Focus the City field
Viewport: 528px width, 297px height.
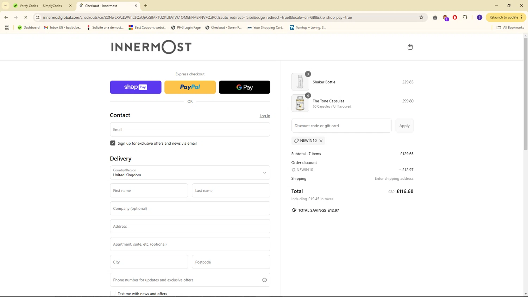tap(149, 262)
